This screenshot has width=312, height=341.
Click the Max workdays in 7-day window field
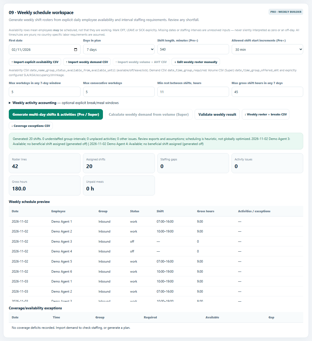click(45, 92)
